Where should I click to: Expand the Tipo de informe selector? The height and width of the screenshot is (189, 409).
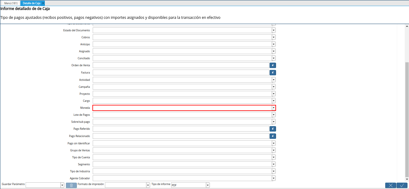pyautogui.click(x=207, y=185)
